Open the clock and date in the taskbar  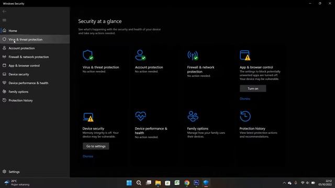325,183
